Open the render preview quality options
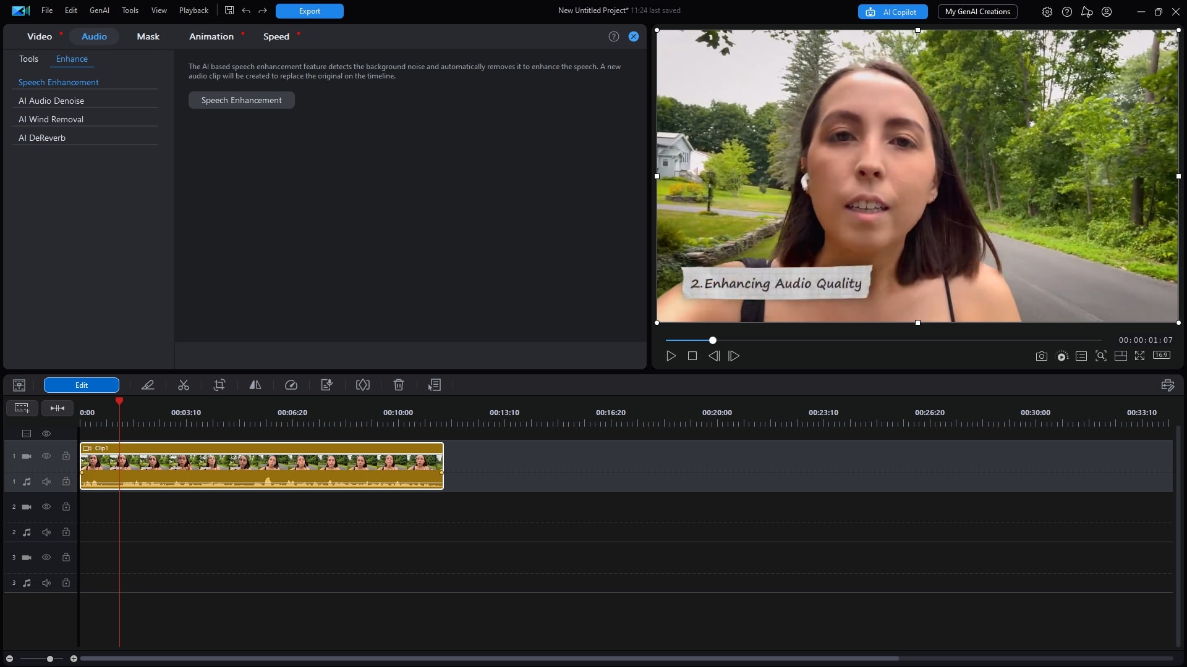 (x=1061, y=356)
